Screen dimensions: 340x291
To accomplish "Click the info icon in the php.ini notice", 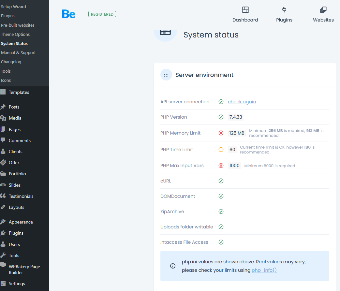I will point(173,266).
